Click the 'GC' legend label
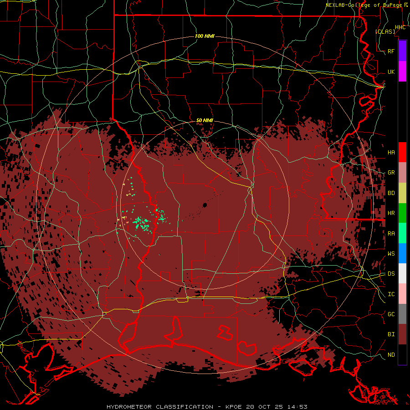The height and width of the screenshot is (410, 410). (x=391, y=314)
